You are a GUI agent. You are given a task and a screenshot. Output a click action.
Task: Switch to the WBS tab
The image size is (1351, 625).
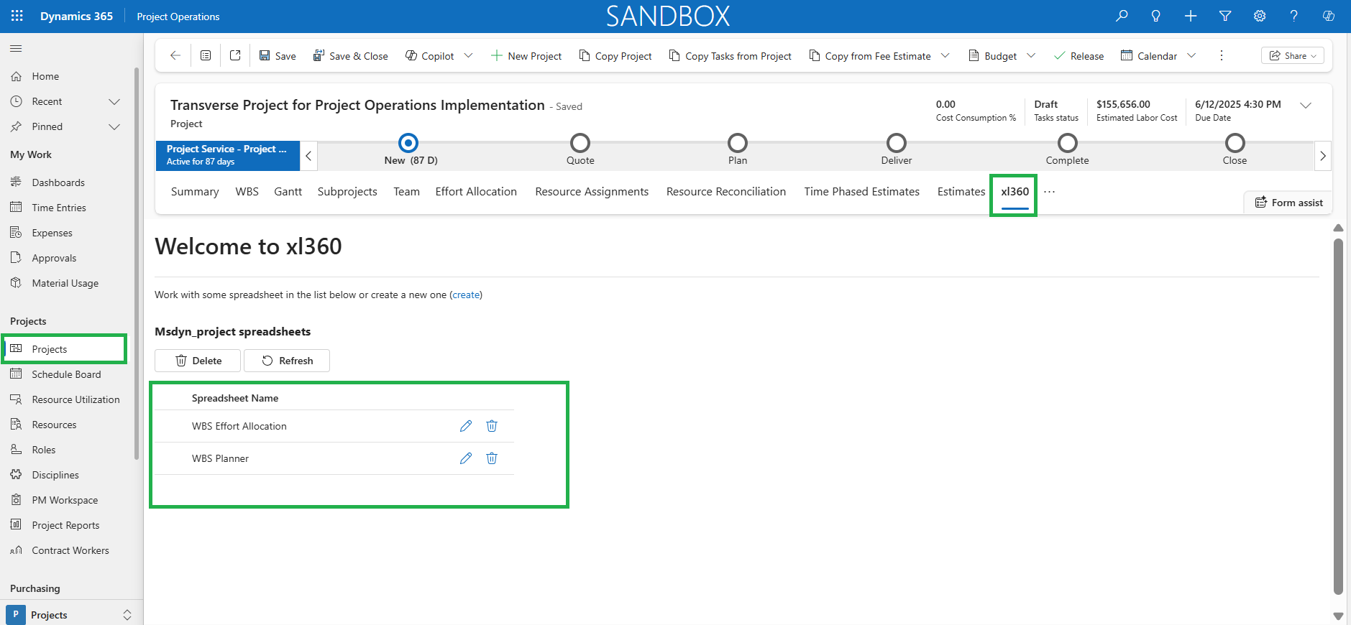(x=247, y=192)
